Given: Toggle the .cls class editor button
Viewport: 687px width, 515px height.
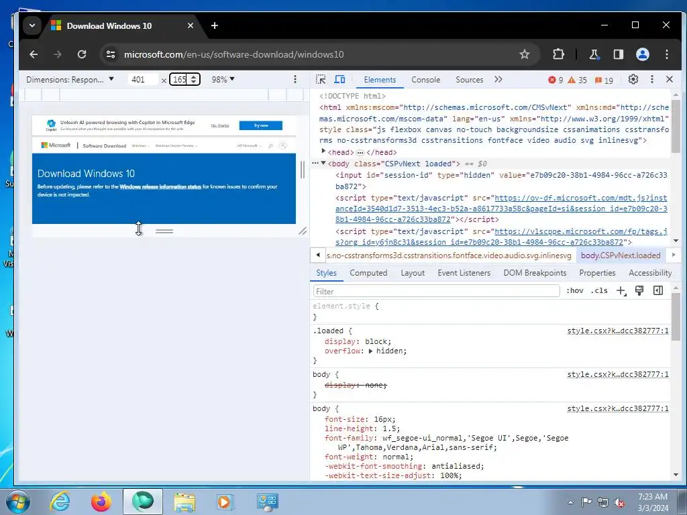Looking at the screenshot, I should (599, 290).
